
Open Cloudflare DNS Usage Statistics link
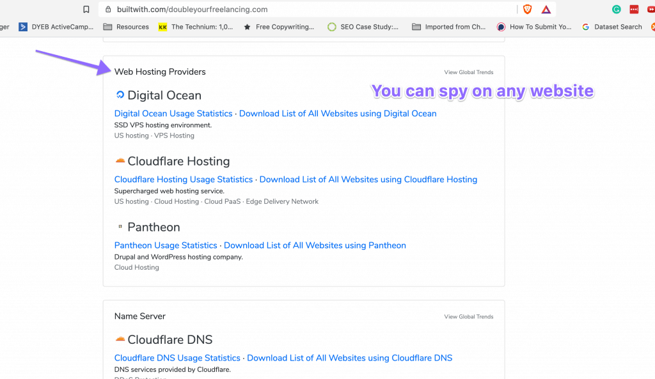pos(177,358)
